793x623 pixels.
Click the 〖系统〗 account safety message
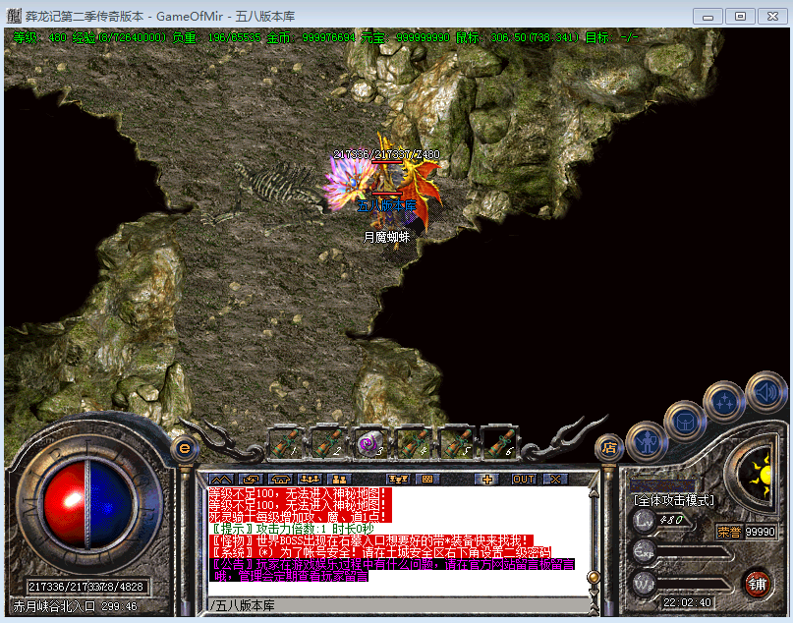pyautogui.click(x=380, y=552)
